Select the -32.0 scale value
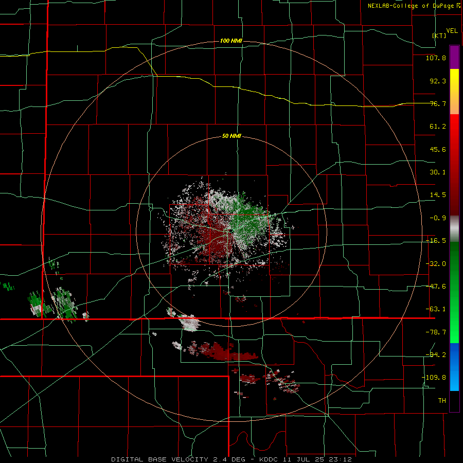This screenshot has width=463, height=463. pos(436,264)
